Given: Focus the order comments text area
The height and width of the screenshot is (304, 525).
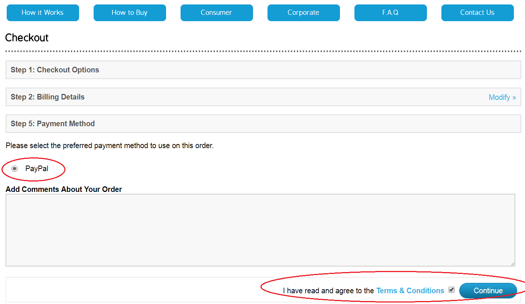Looking at the screenshot, I should coord(260,230).
